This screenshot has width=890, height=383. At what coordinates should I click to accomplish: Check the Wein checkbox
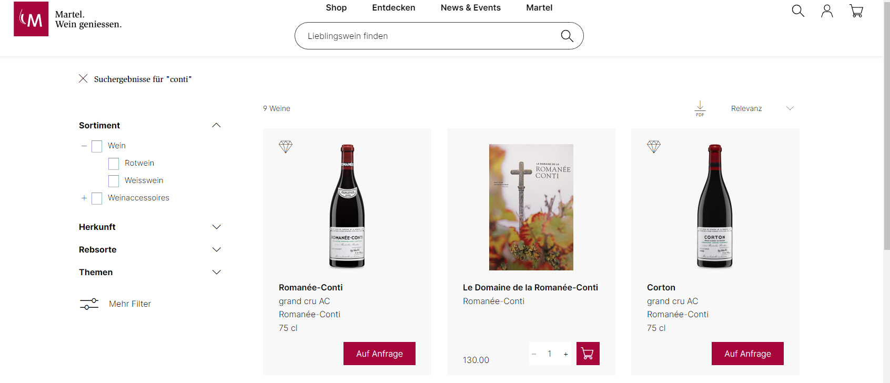[97, 146]
